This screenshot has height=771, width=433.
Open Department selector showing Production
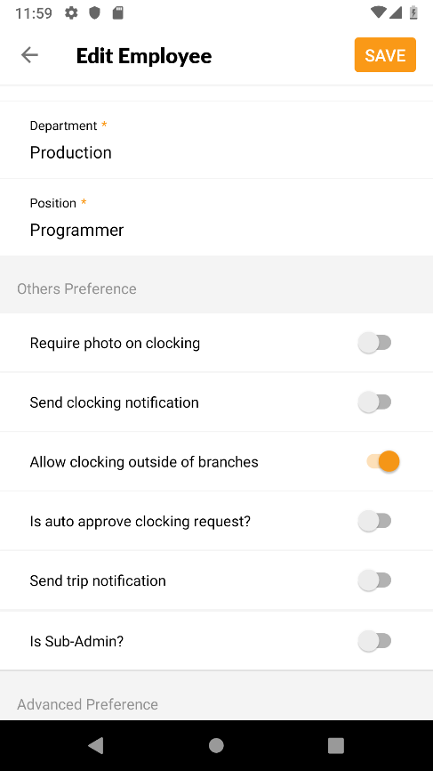coord(217,140)
